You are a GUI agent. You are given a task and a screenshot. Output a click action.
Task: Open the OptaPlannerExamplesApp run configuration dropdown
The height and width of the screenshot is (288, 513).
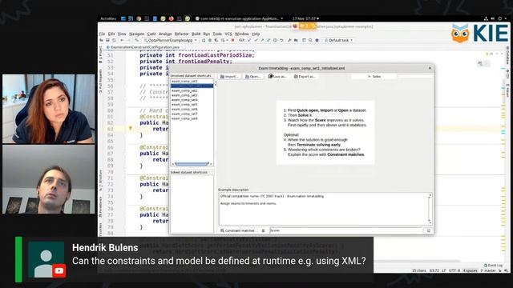(x=171, y=40)
